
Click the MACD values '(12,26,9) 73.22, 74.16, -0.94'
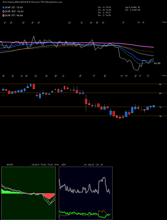45,165
